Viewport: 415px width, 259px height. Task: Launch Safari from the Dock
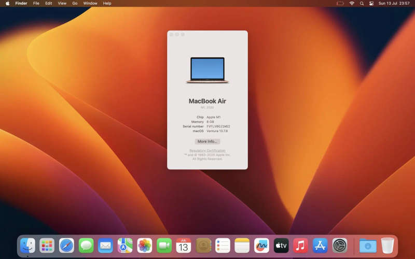coord(67,246)
